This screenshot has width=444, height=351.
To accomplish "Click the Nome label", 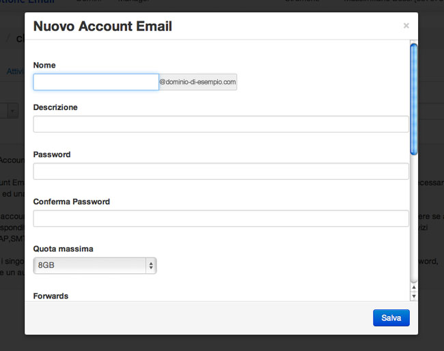I will click(x=44, y=66).
